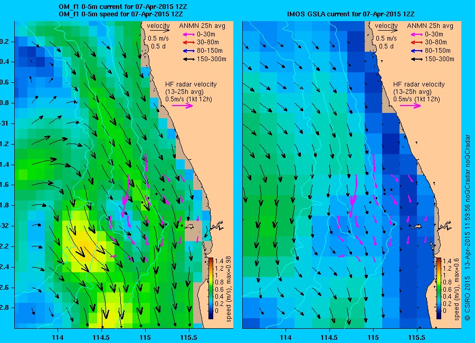Click '0.5m/s (1kt 12h)' in OM_f1 panel

pos(188,99)
